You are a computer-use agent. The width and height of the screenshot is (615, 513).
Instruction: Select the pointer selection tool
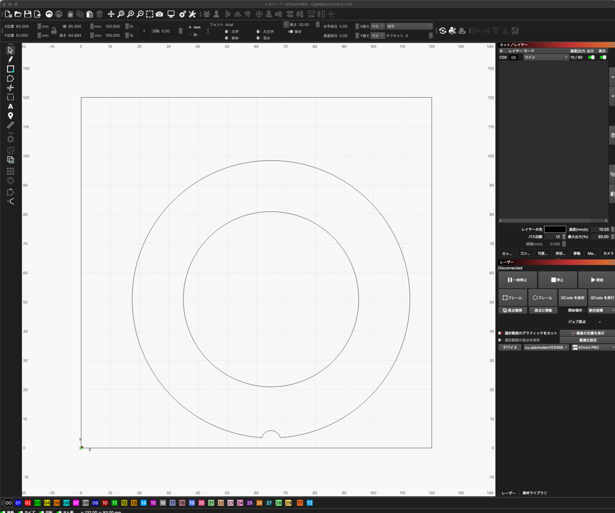point(10,50)
